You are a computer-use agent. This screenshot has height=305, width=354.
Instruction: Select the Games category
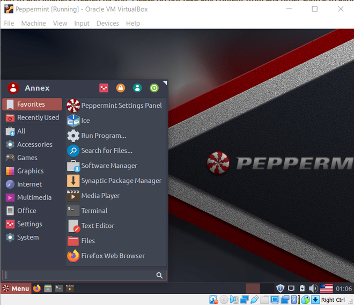click(x=32, y=158)
